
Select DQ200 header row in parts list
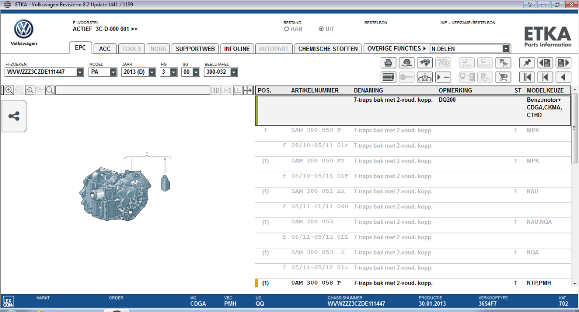413,110
